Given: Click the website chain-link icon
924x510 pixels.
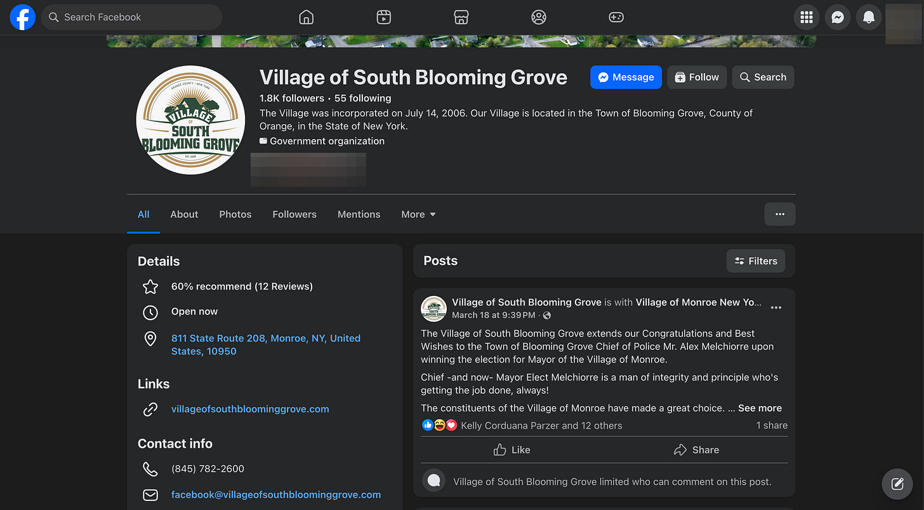Looking at the screenshot, I should 150,410.
